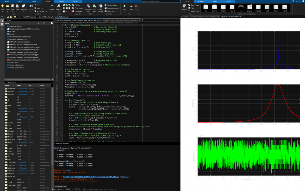Open the Copilot tool
This screenshot has width=305, height=191.
click(x=52, y=7)
